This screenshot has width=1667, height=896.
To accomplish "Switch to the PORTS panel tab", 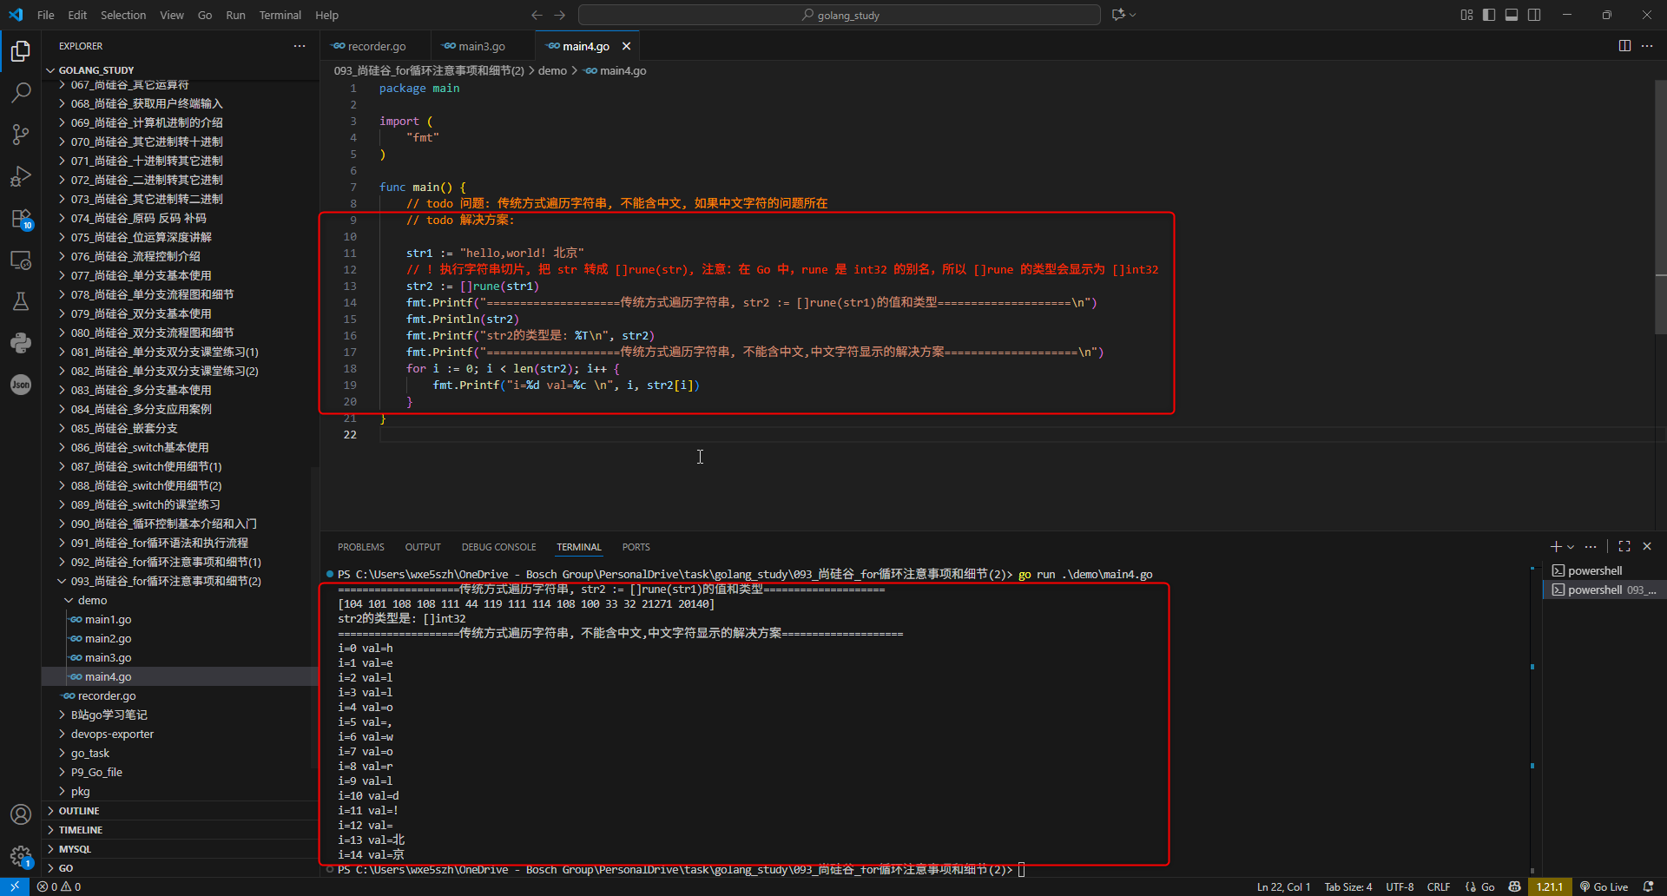I will [x=636, y=547].
